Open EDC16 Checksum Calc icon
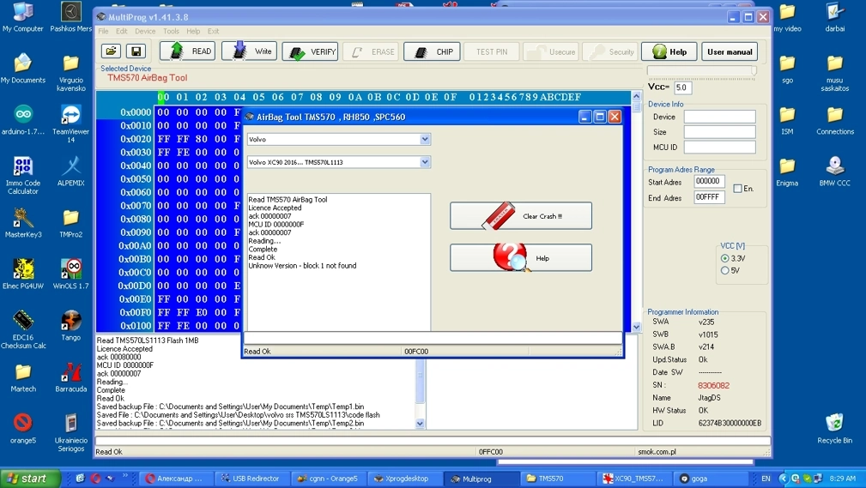The height and width of the screenshot is (488, 866). click(22, 329)
